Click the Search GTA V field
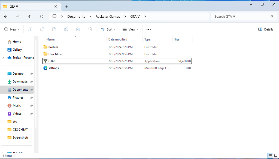This screenshot has width=279, height=159. tap(241, 16)
